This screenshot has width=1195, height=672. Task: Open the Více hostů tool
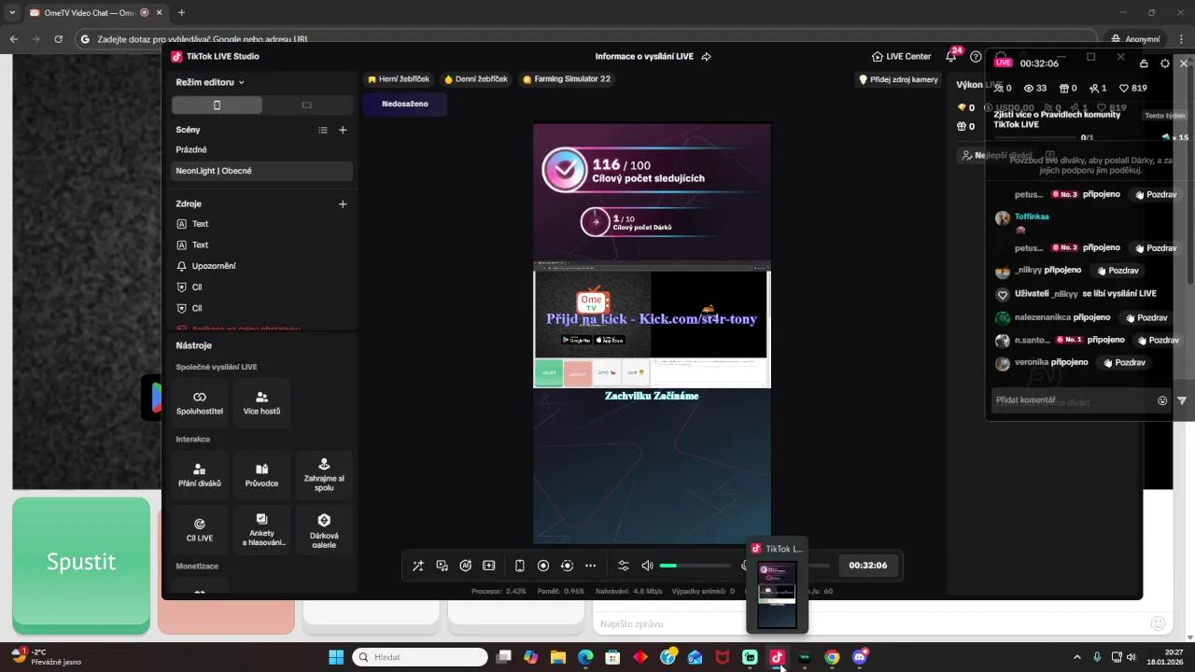click(261, 402)
